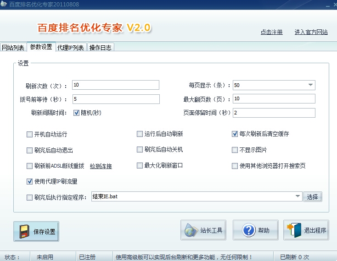Image resolution: width=337 pixels, height=261 pixels.
Task: Select the 参数设置 tab
Action: tap(41, 47)
